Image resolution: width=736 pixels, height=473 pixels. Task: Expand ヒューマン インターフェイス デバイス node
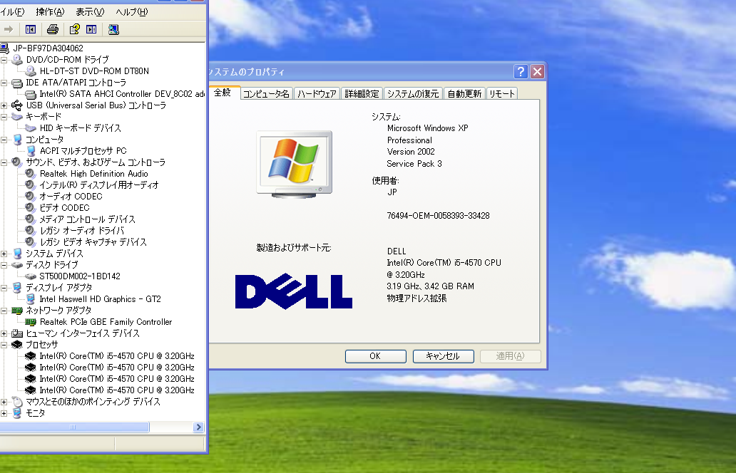[x=4, y=333]
